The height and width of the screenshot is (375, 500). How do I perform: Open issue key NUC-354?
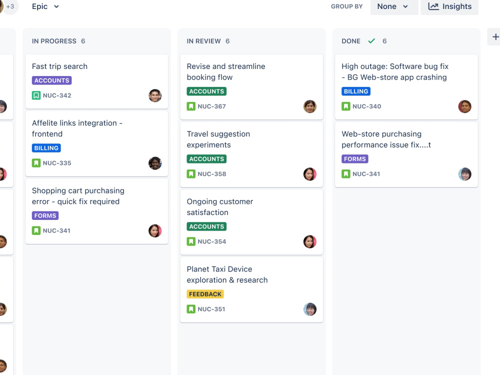211,241
